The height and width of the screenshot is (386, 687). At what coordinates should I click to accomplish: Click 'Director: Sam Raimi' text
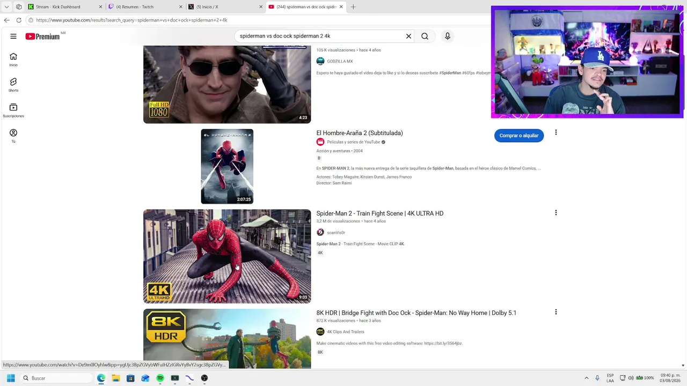pyautogui.click(x=334, y=183)
